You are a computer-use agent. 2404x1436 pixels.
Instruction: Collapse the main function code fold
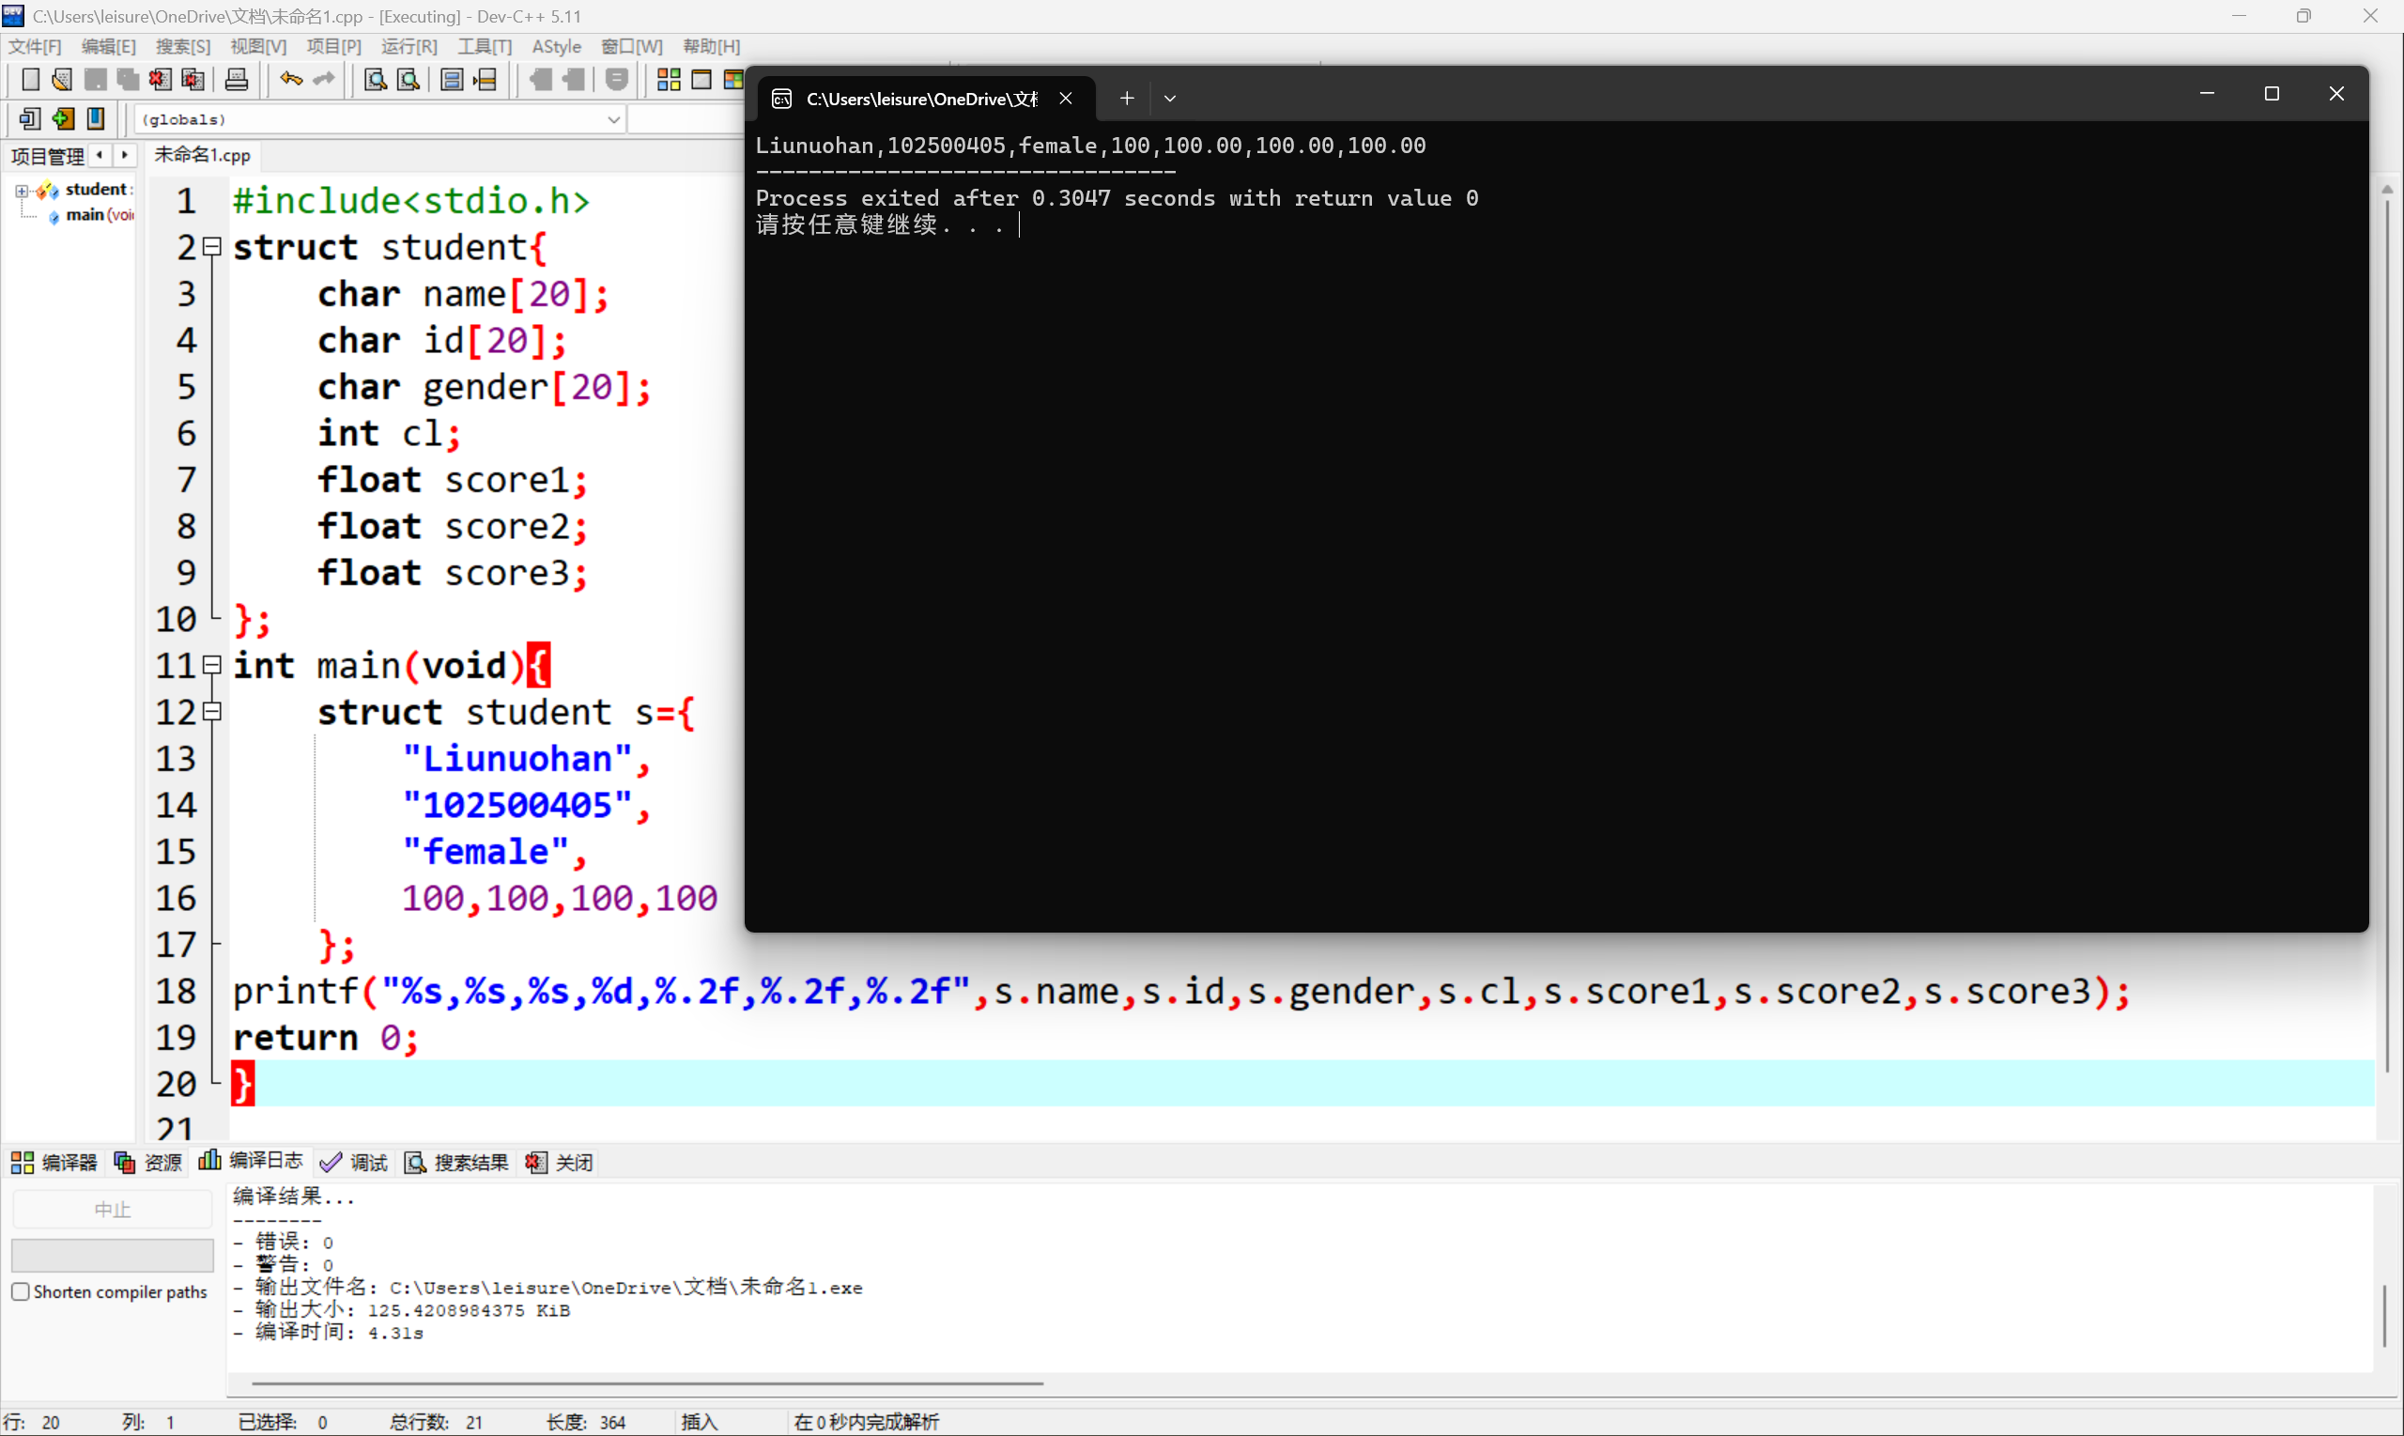pos(213,665)
